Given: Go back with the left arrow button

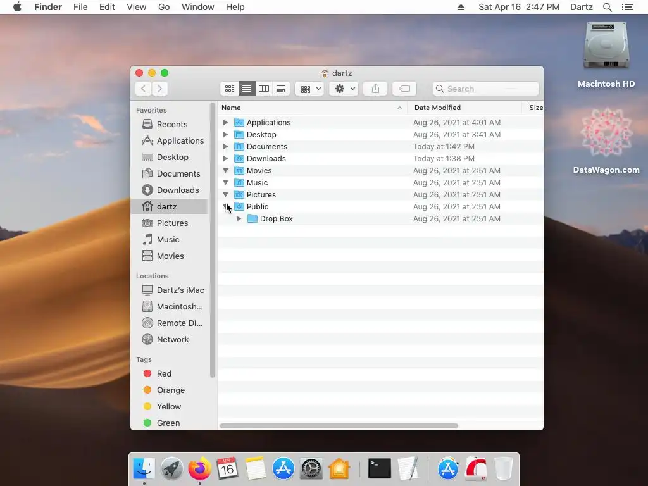Looking at the screenshot, I should pyautogui.click(x=144, y=89).
